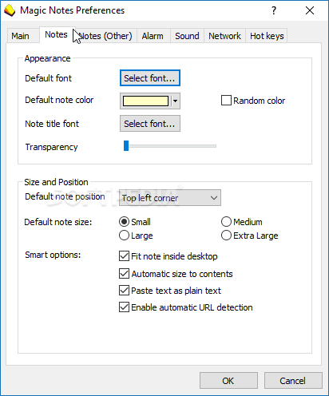Image resolution: width=329 pixels, height=396 pixels.
Task: Click the Magic Notes app icon in title bar
Action: 10,10
